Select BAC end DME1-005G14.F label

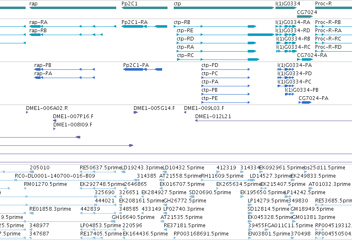154,108
